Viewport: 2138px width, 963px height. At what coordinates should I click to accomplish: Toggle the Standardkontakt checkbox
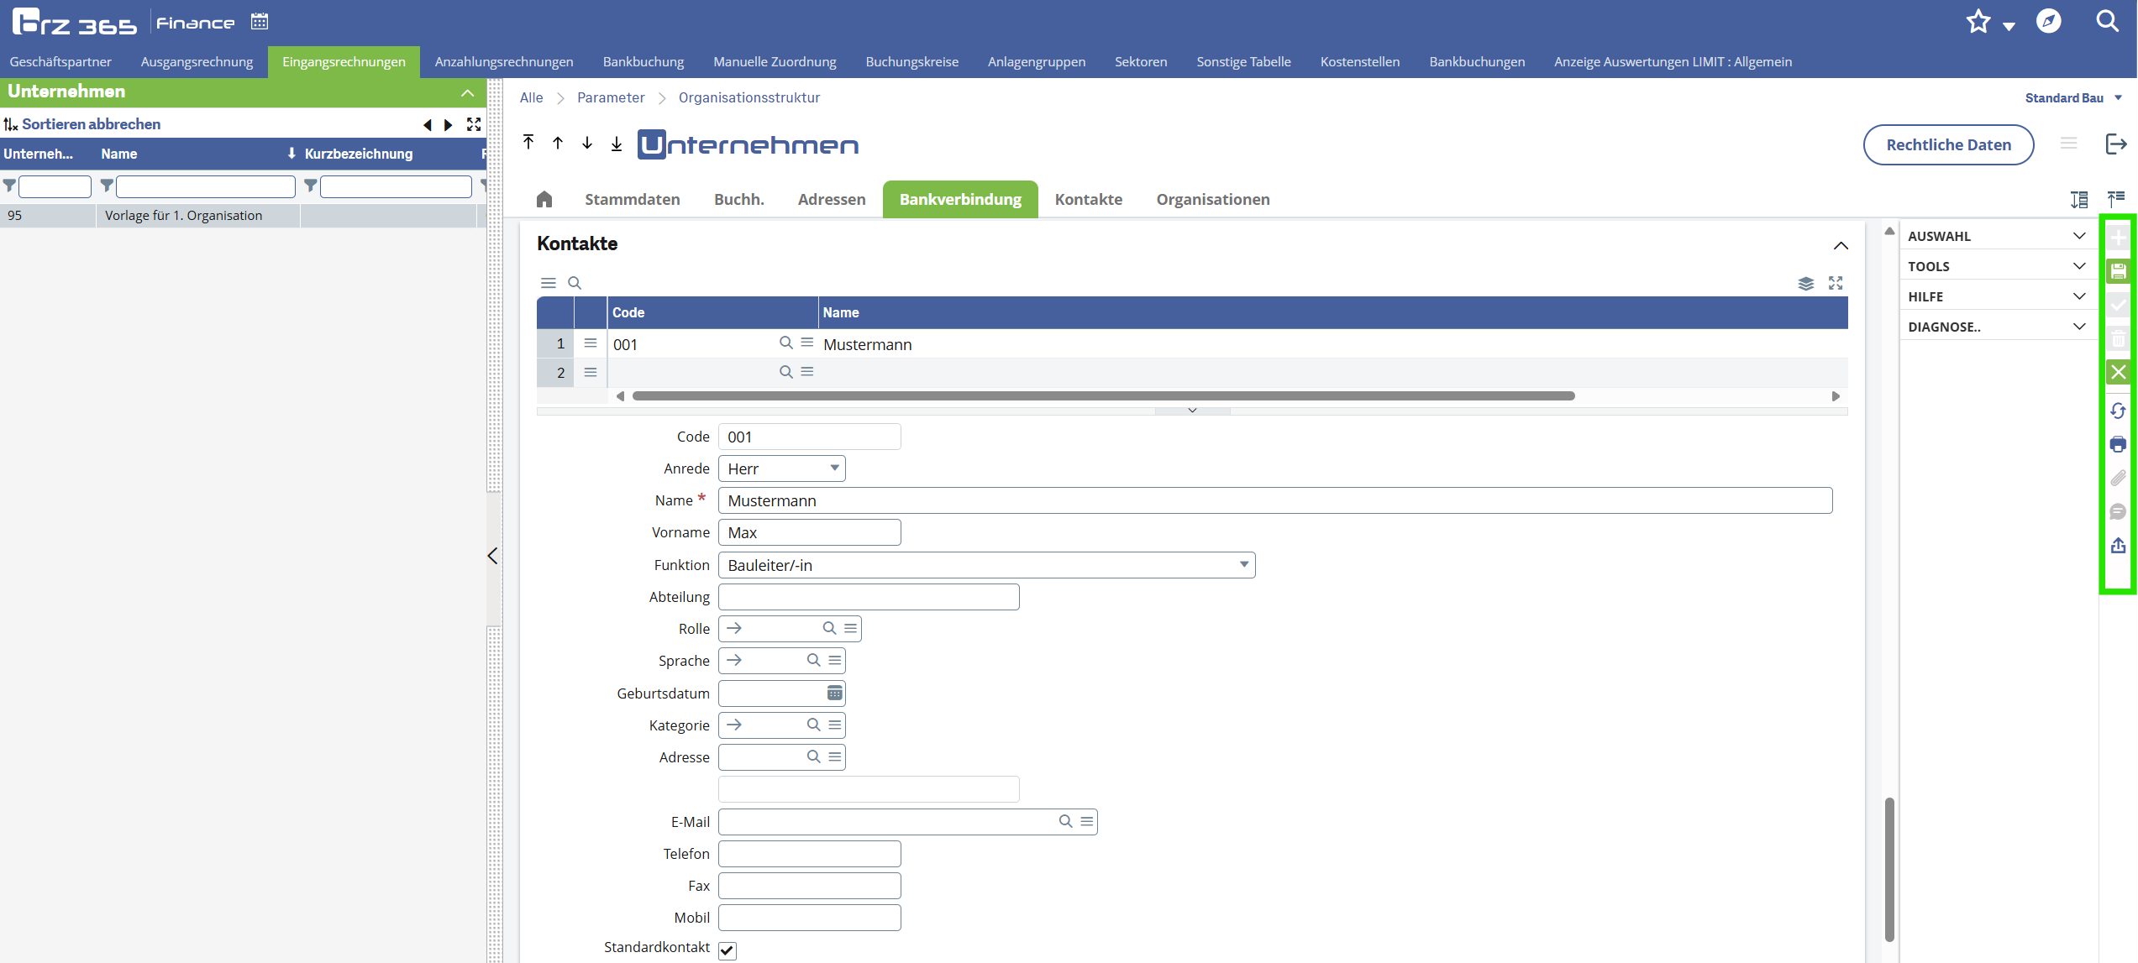(728, 950)
